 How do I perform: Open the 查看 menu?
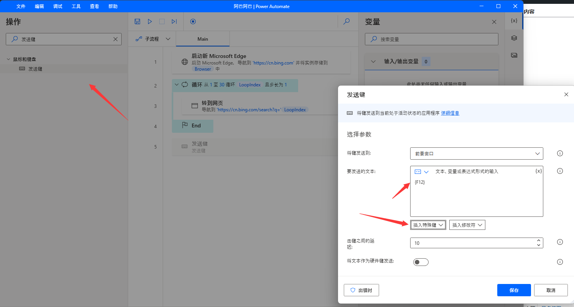pyautogui.click(x=94, y=7)
